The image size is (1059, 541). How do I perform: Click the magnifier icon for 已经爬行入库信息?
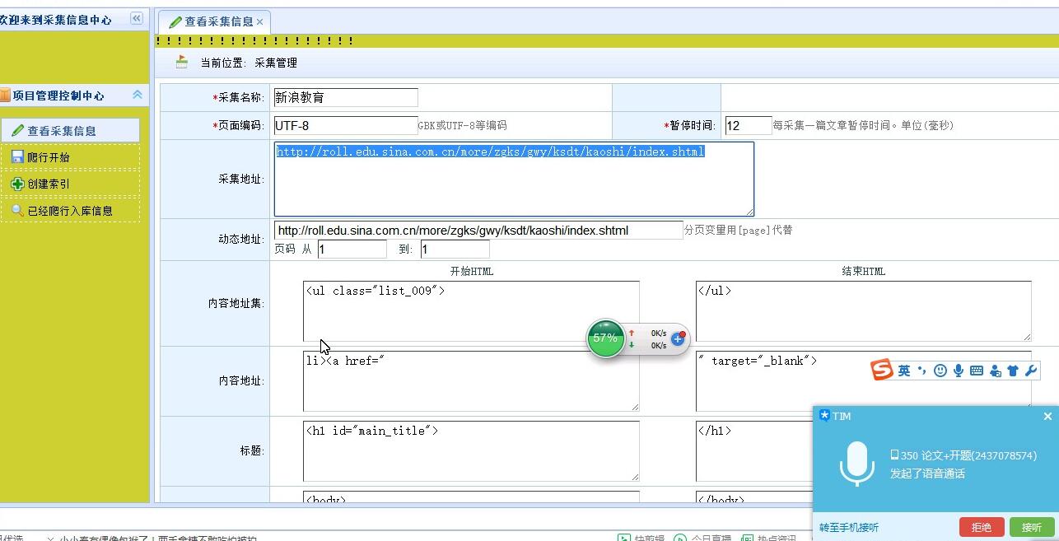tap(17, 211)
